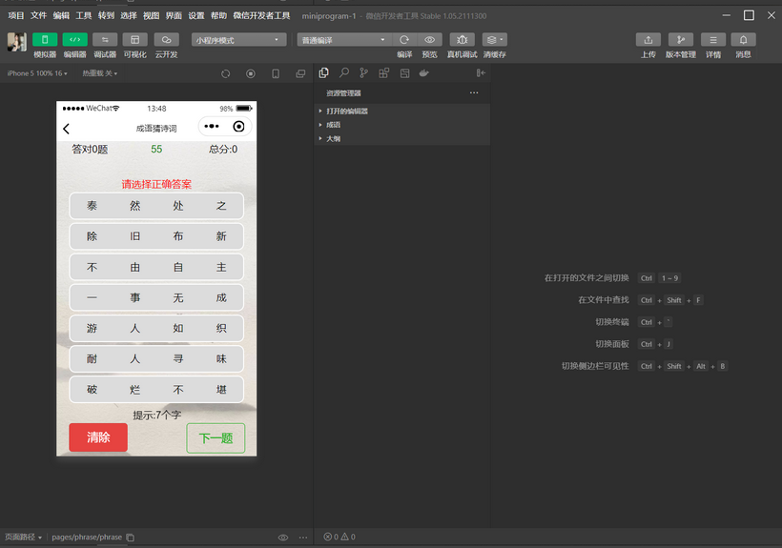Select the search icon in editor sidebar
The image size is (782, 548).
[344, 73]
